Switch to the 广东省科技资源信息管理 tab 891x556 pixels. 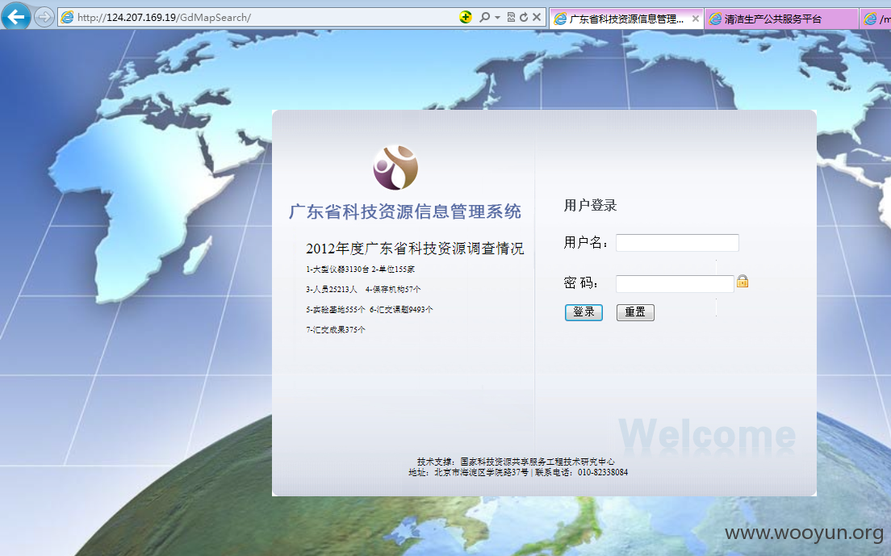coord(626,19)
